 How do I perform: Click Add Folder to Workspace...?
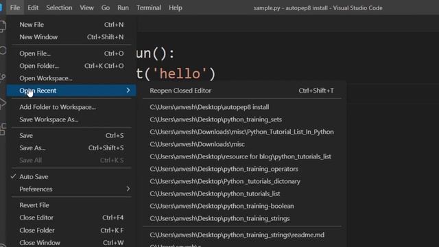(71, 107)
